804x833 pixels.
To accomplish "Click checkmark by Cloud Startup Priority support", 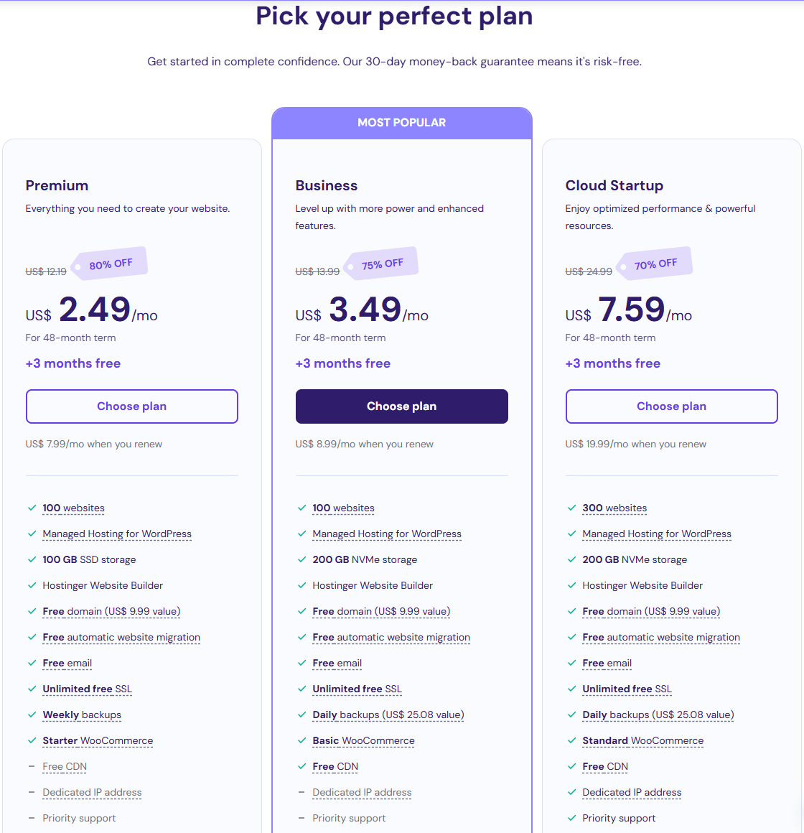I will click(x=571, y=818).
